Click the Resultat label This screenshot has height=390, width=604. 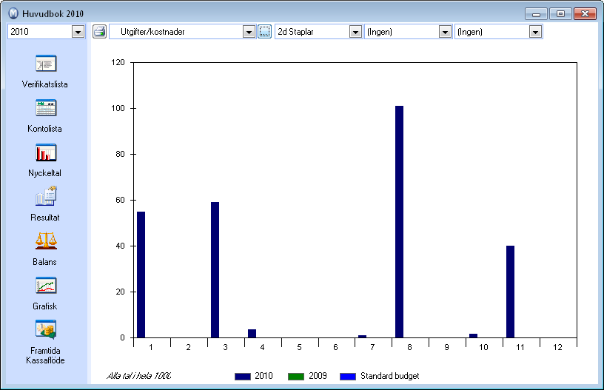[x=44, y=218]
